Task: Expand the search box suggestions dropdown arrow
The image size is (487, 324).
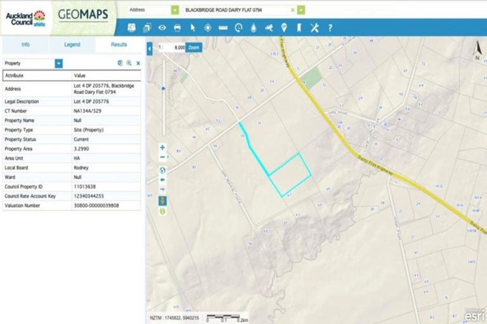Action: (x=301, y=10)
